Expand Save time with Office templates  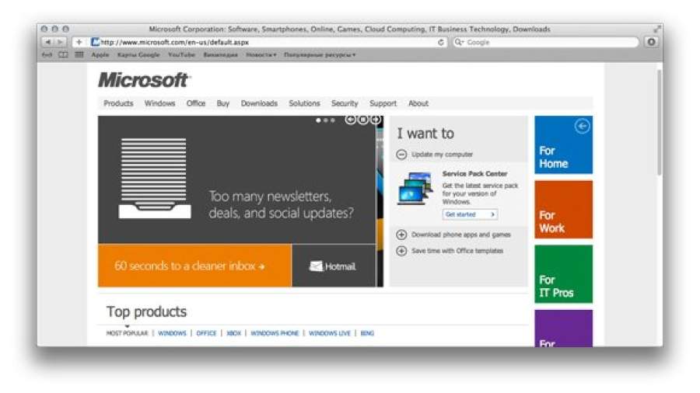pyautogui.click(x=401, y=251)
